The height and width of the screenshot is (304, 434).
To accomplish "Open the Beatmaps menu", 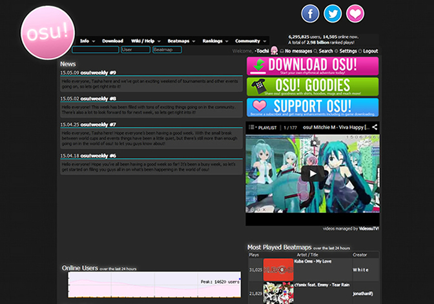I will (x=178, y=41).
